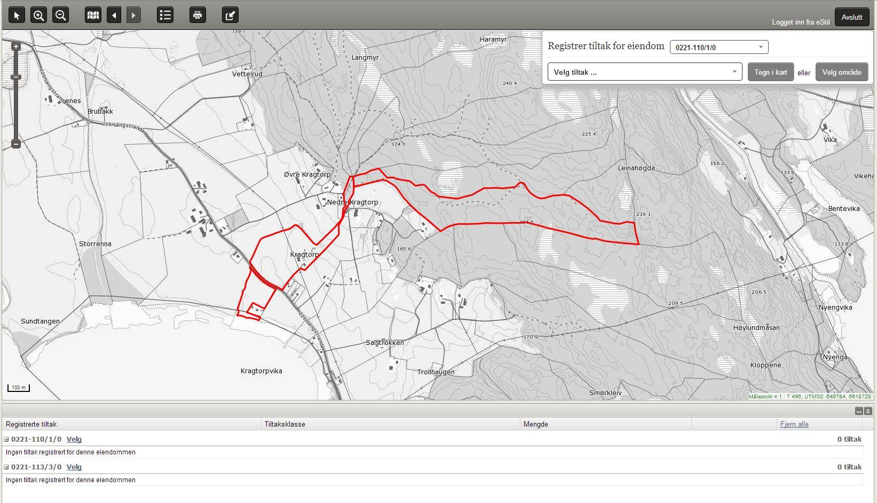Viewport: 877px width, 503px height.
Task: Click the Kragtorpvika map label
Action: tap(261, 371)
